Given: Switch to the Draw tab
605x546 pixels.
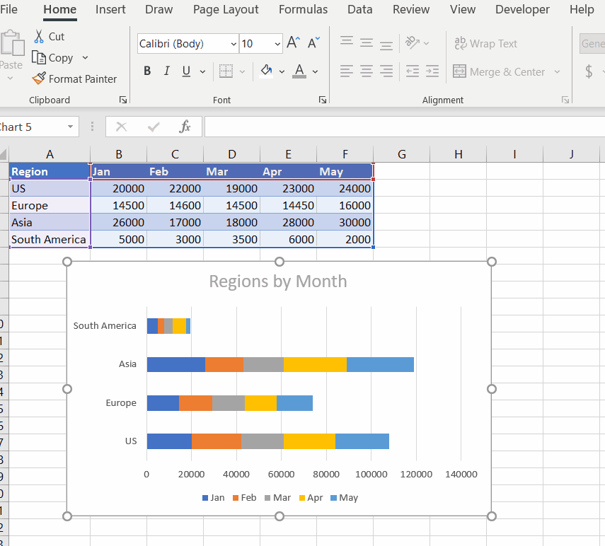Looking at the screenshot, I should tap(159, 9).
